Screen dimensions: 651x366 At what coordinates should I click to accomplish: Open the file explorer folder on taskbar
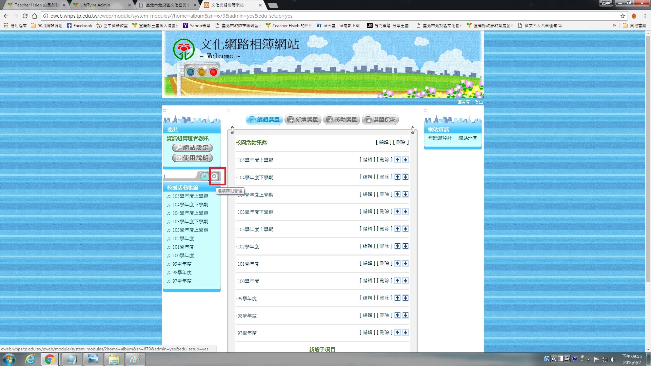[x=114, y=359]
